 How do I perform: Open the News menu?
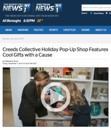[9, 30]
